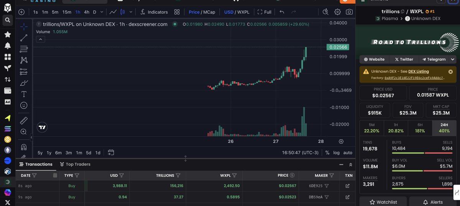Add a symbol with the compare plus icon
Image resolution: width=460 pixels, height=206 pixels.
point(21,12)
